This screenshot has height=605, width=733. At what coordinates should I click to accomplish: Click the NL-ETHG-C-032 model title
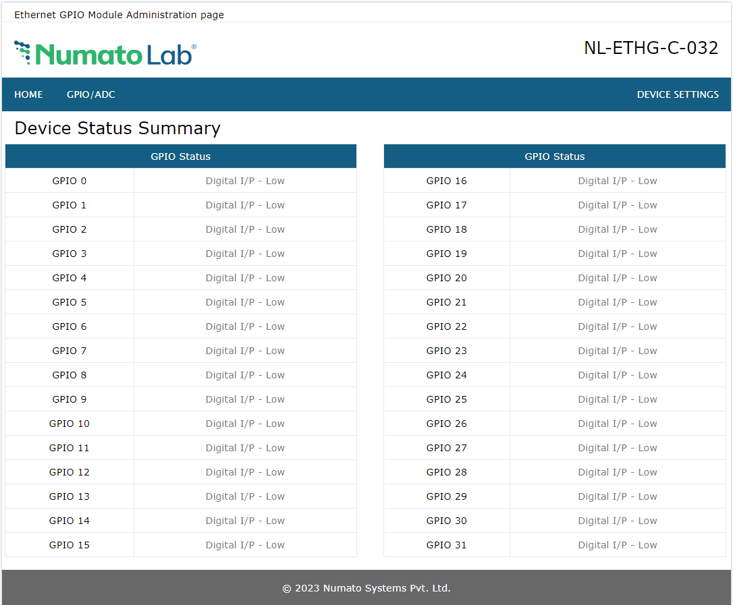click(651, 48)
